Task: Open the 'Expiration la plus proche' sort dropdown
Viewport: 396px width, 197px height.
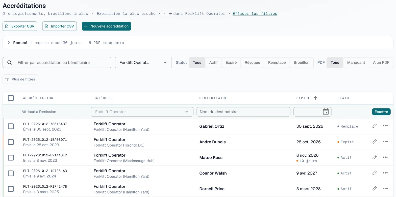Action: [x=128, y=14]
